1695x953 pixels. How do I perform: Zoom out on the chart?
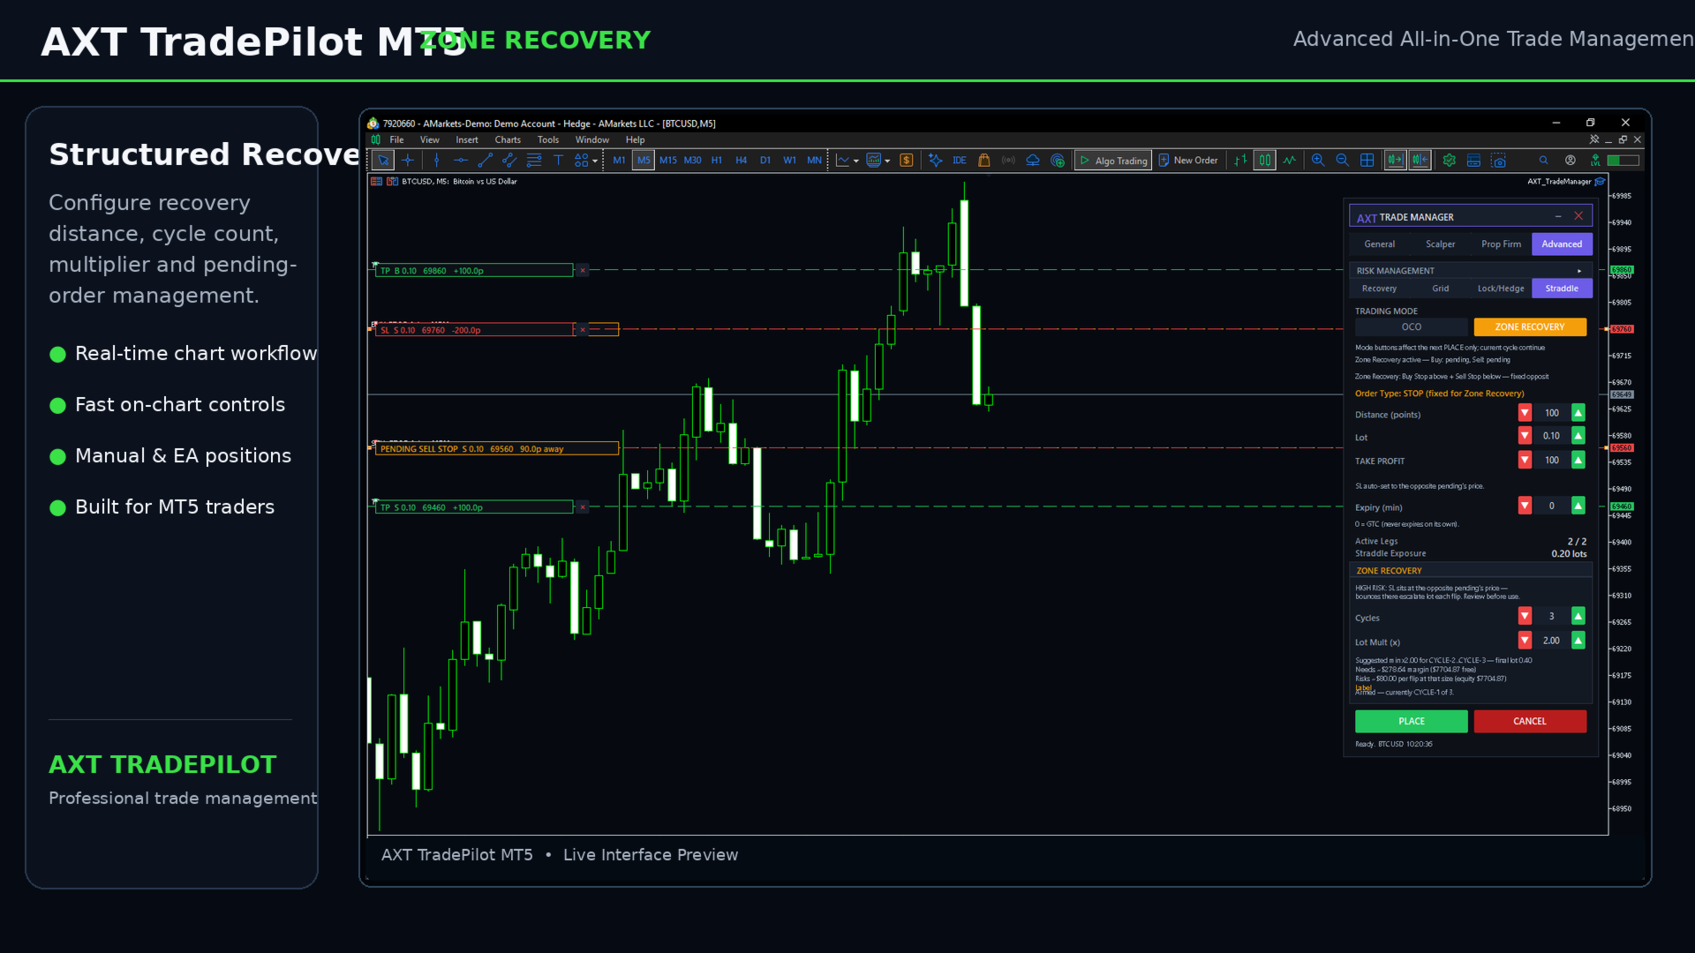[1343, 161]
